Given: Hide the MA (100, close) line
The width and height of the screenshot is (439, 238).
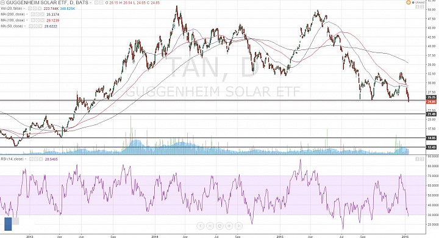Looking at the screenshot, I should 33,21.
